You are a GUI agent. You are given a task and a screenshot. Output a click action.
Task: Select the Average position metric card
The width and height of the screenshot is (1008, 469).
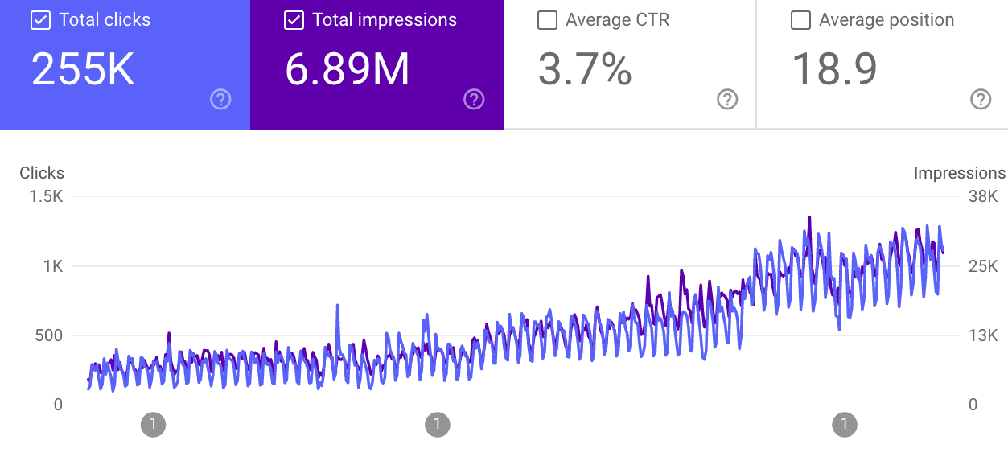pos(883,64)
